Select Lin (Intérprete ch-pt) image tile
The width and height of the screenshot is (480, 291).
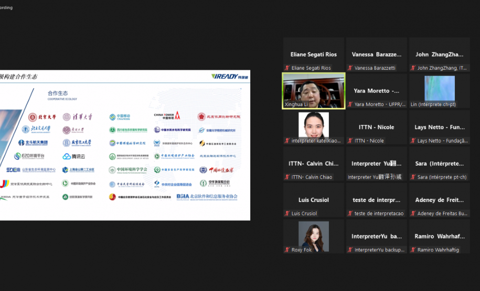click(440, 91)
